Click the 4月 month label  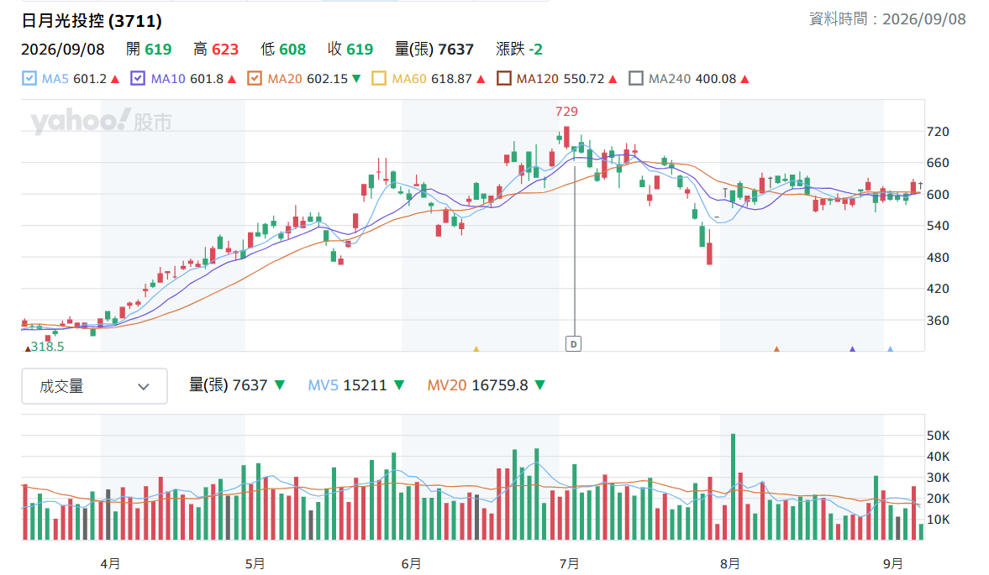tap(110, 563)
